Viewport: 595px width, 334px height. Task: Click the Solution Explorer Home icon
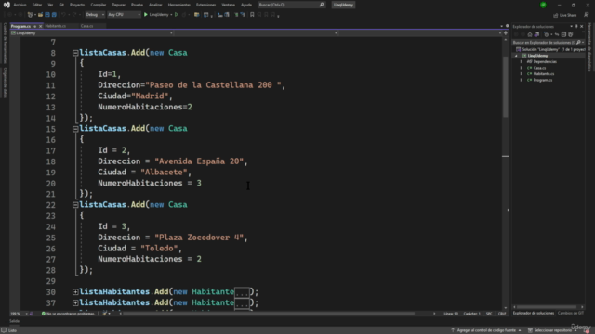pos(530,34)
